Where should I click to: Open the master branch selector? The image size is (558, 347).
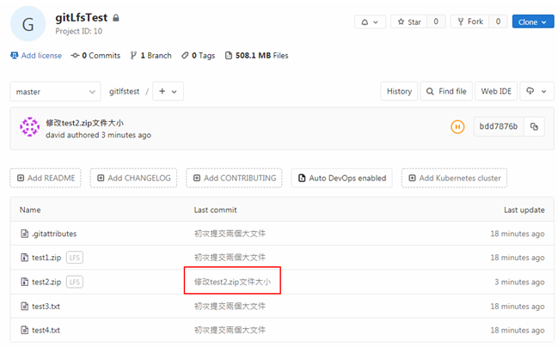click(x=55, y=91)
